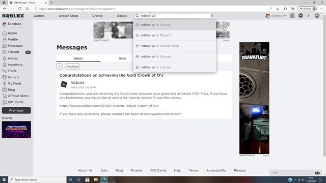Image resolution: width=326 pixels, height=183 pixels.
Task: Open the Home sidebar link
Action: tap(10, 33)
